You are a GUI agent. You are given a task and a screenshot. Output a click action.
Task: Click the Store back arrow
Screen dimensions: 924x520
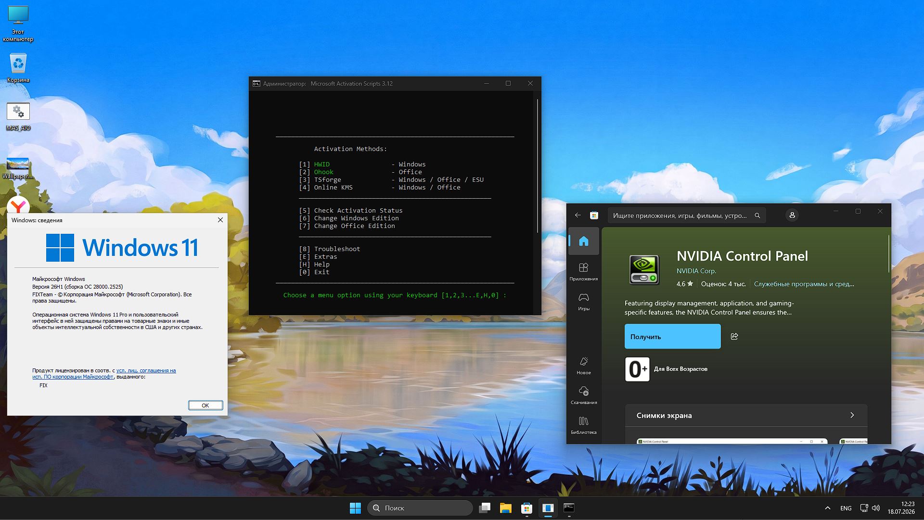click(x=578, y=216)
